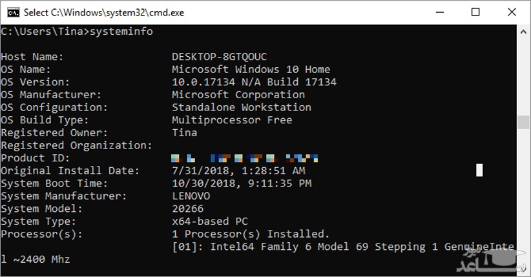Click the host name DESKTOP-8GTQOUC
The image size is (531, 277).
pyautogui.click(x=219, y=57)
